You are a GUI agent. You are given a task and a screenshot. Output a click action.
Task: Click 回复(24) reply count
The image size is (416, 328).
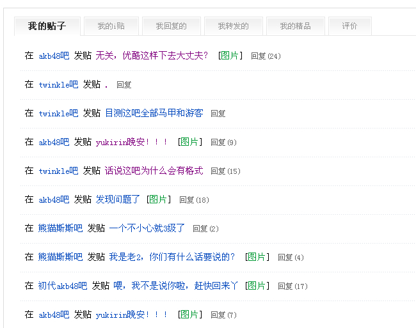pyautogui.click(x=266, y=56)
